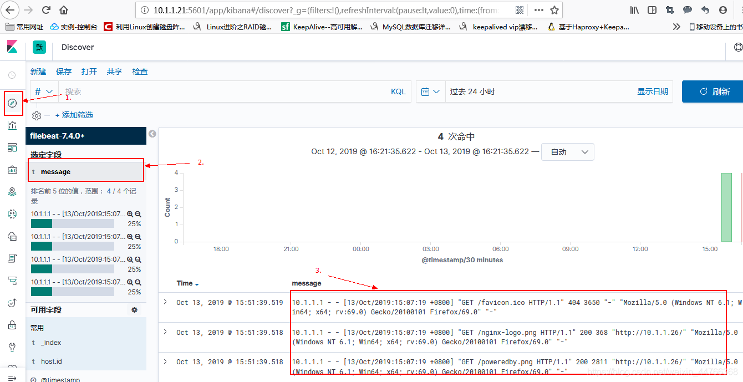743x382 pixels.
Task: Open the Logs icon in sidebar
Action: 12,258
